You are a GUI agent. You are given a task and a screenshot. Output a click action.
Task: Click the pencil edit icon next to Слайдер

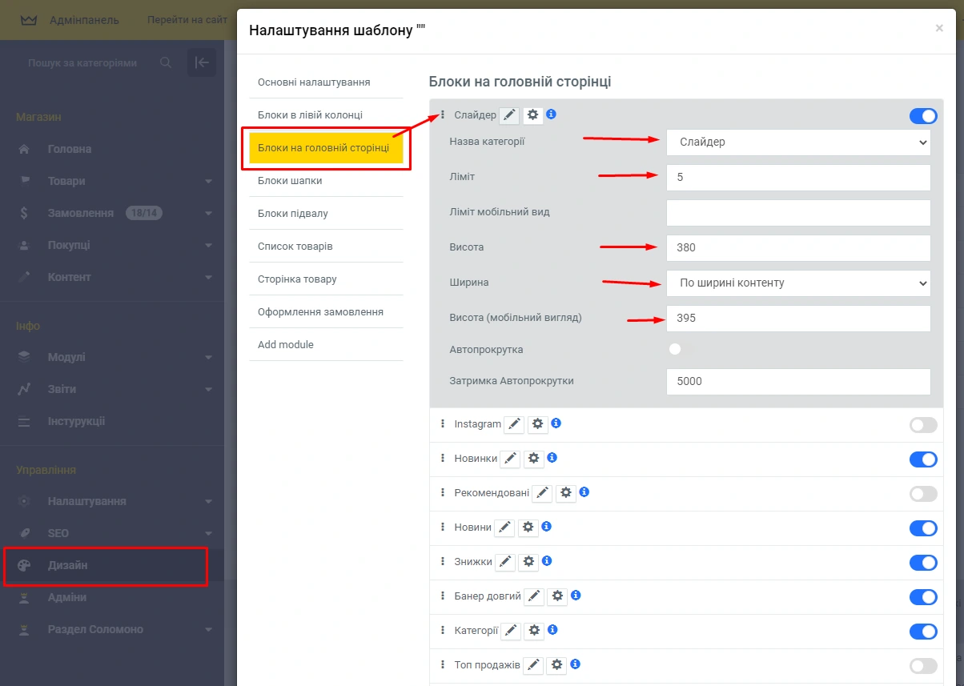click(x=509, y=115)
